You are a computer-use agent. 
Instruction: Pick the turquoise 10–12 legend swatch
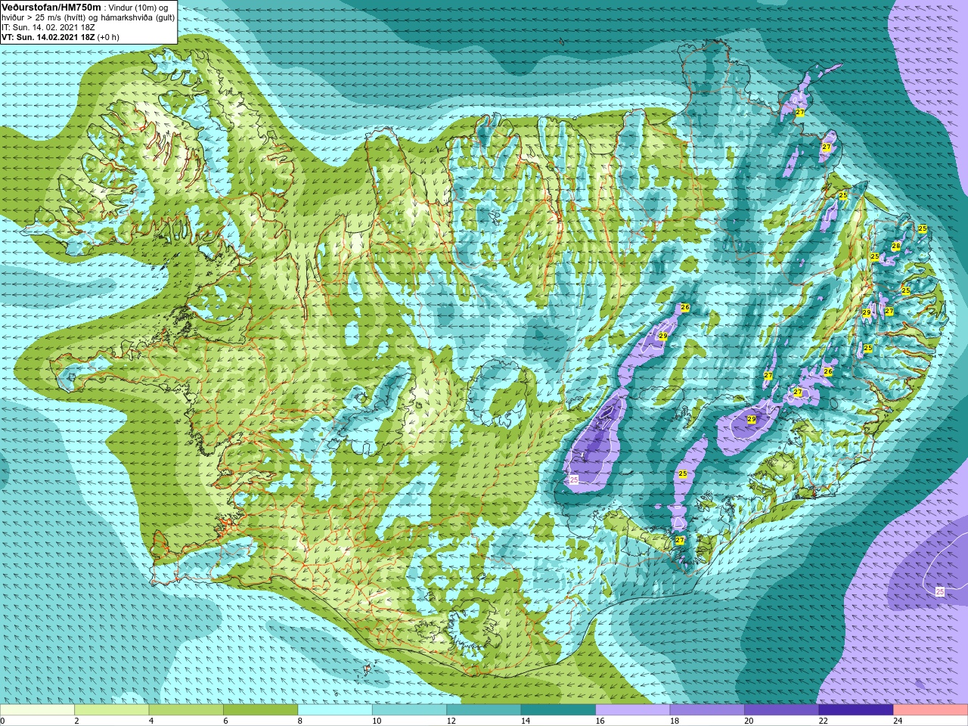click(x=410, y=710)
